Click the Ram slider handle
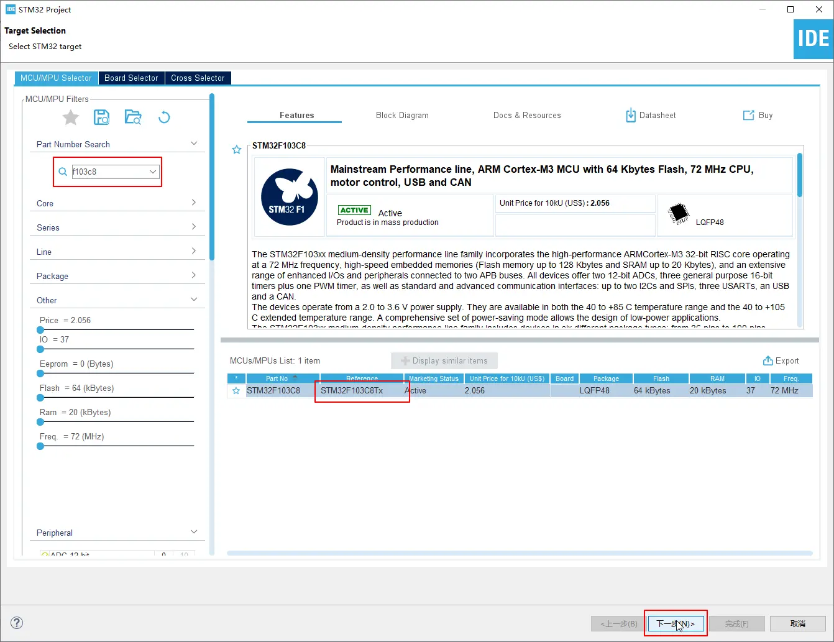The height and width of the screenshot is (642, 834). [40, 422]
